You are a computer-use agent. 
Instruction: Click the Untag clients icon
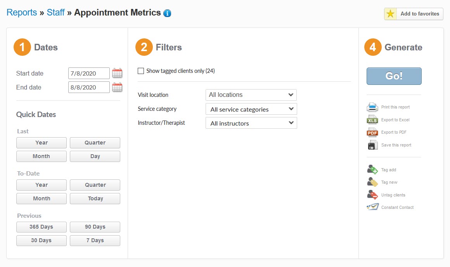[x=372, y=195]
